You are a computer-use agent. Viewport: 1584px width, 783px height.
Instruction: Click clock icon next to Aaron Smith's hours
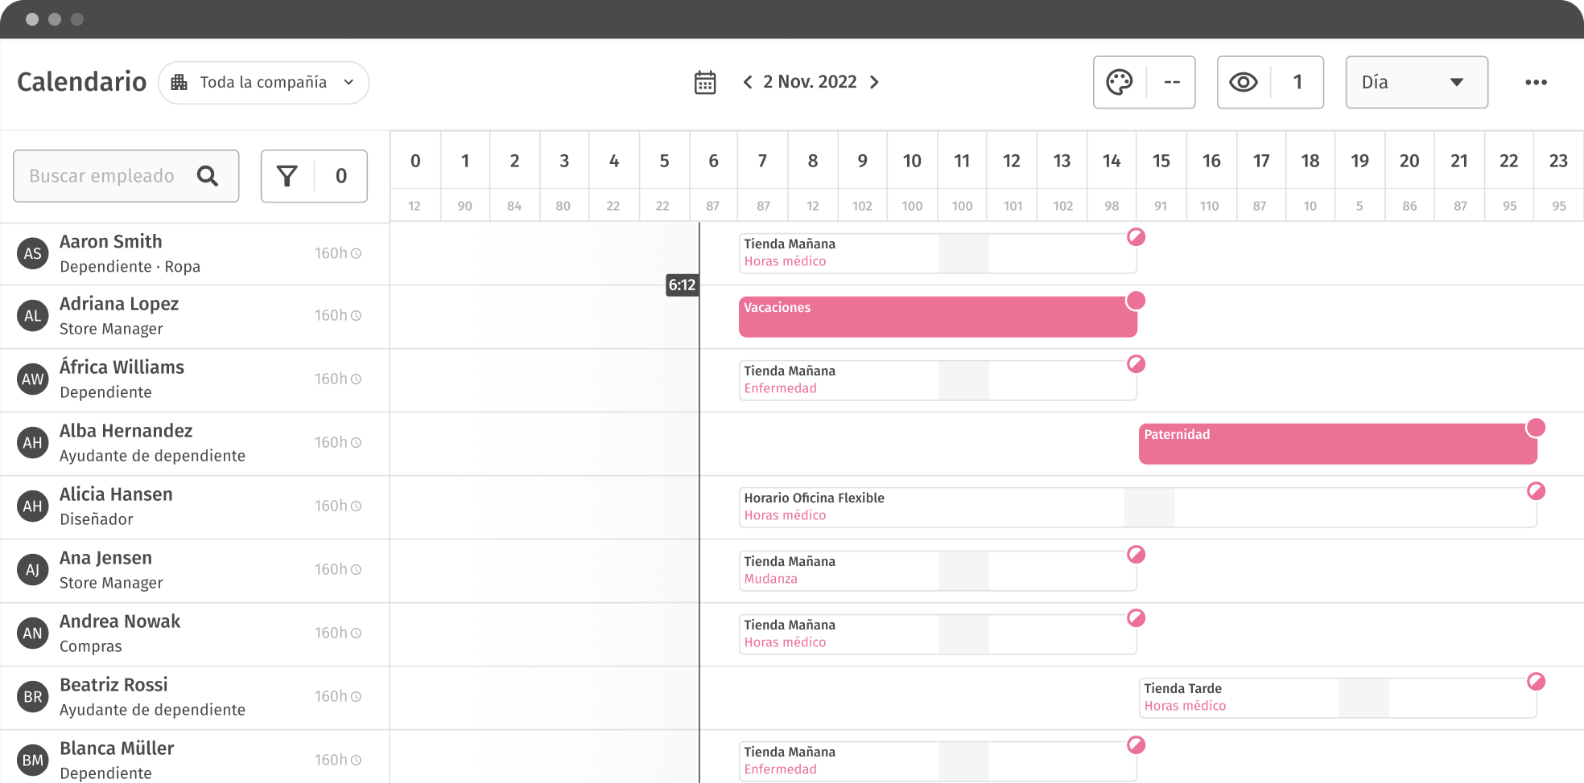(x=356, y=253)
